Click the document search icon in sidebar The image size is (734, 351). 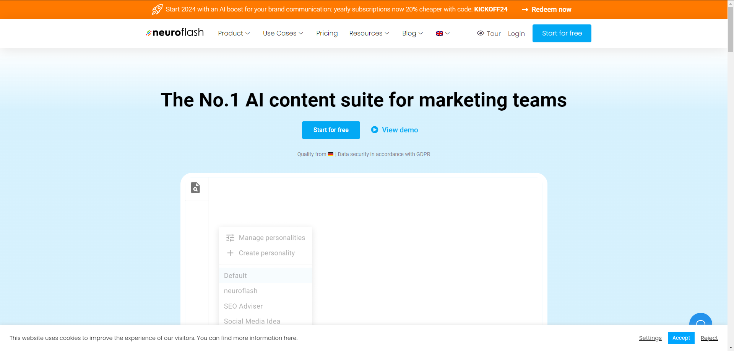[x=195, y=188]
